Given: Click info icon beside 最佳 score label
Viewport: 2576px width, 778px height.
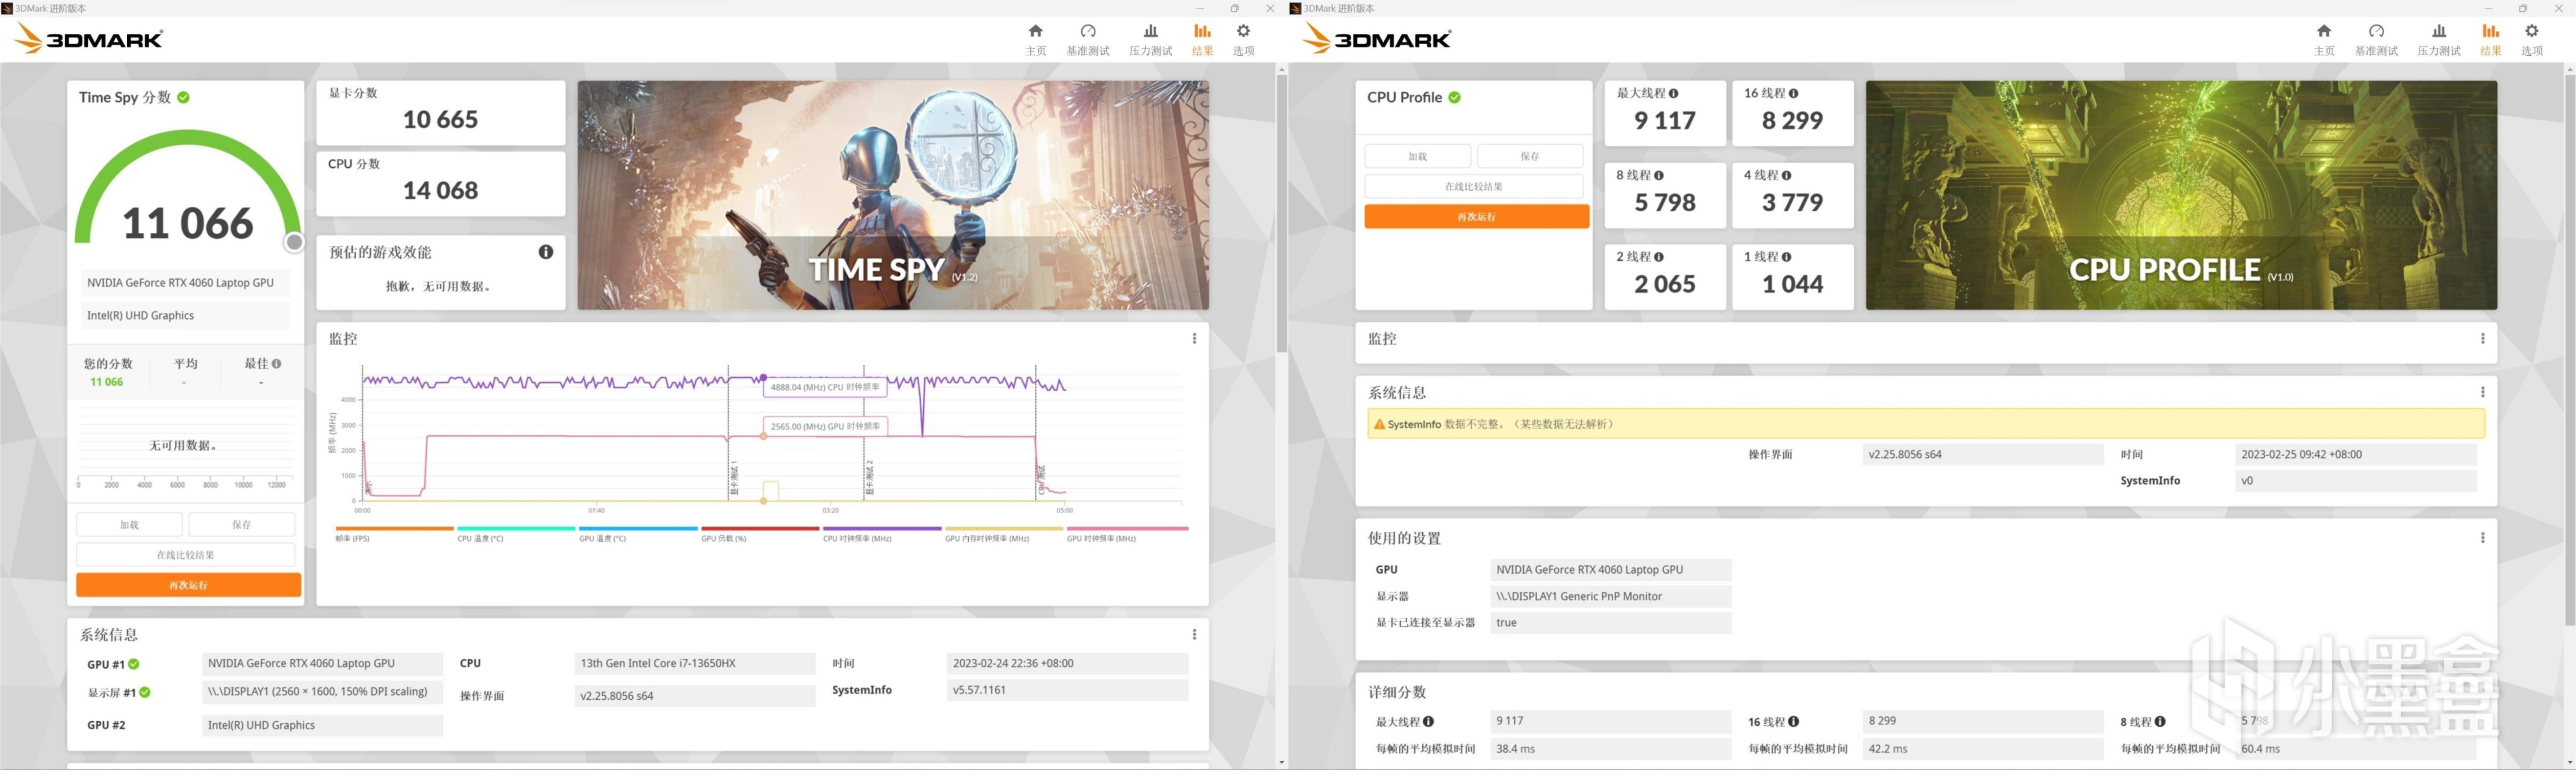Looking at the screenshot, I should pyautogui.click(x=277, y=364).
